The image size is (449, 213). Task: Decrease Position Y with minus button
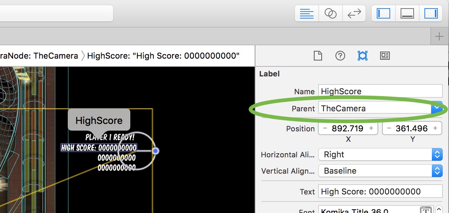[389, 128]
